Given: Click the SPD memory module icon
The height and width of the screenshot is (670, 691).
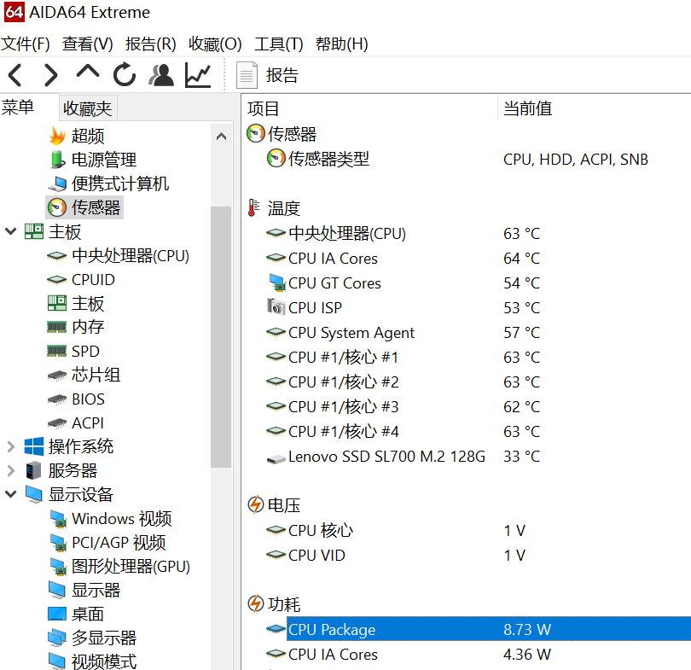Looking at the screenshot, I should click(x=57, y=351).
